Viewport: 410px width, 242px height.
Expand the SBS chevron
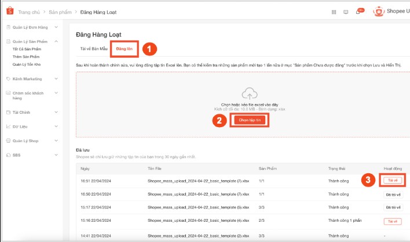[56, 155]
